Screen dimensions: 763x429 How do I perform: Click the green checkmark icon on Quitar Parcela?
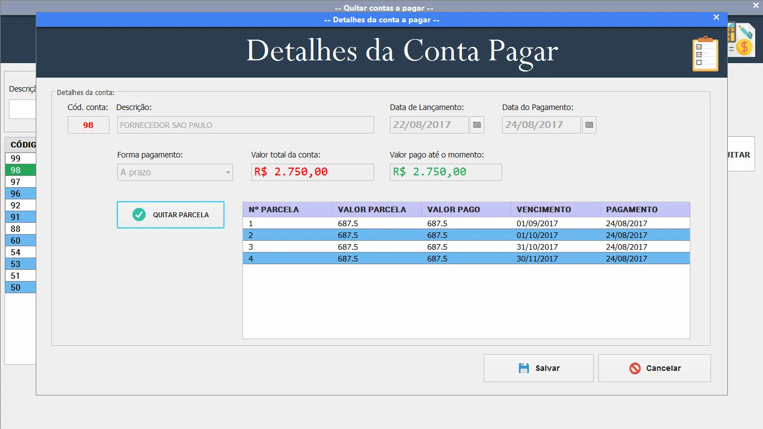click(x=139, y=214)
